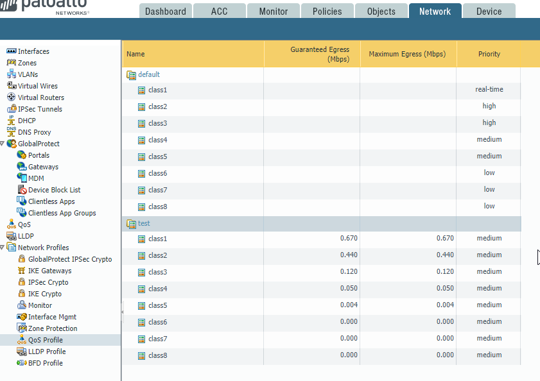Click the DNS Proxy icon
The width and height of the screenshot is (540, 381).
click(12, 132)
